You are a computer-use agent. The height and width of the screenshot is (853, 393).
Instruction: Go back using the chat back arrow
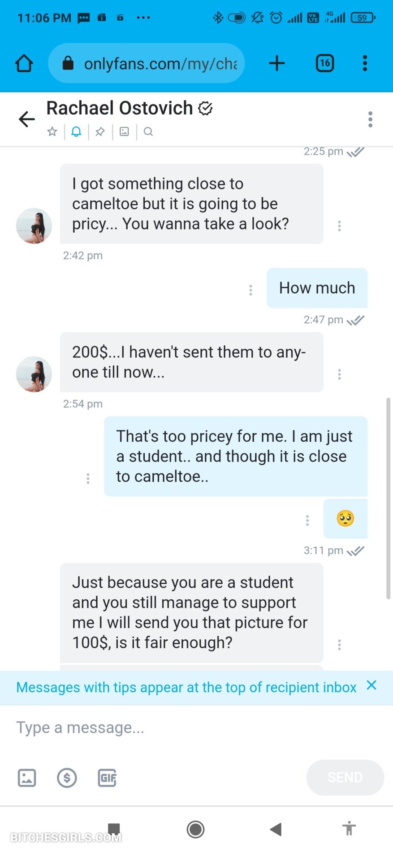27,119
